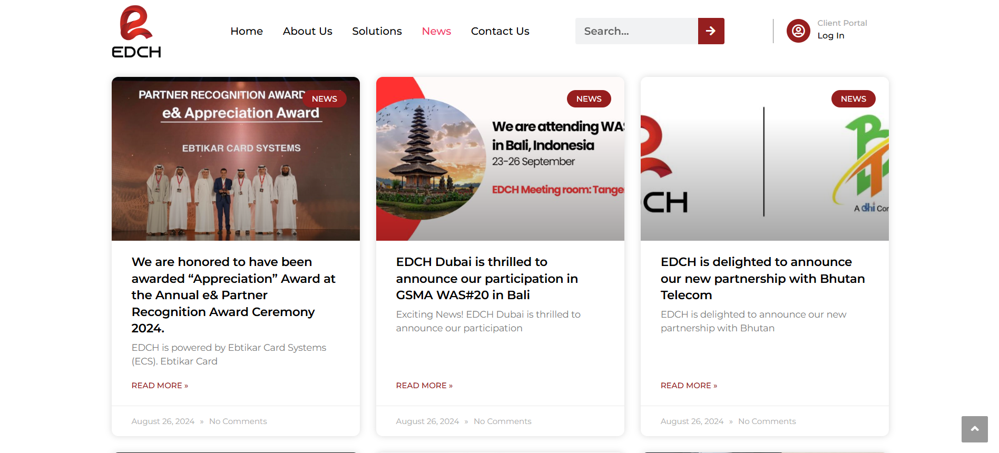The width and height of the screenshot is (999, 453).
Task: Click NEWS badge on Bhutan Telecom card
Action: pos(854,99)
